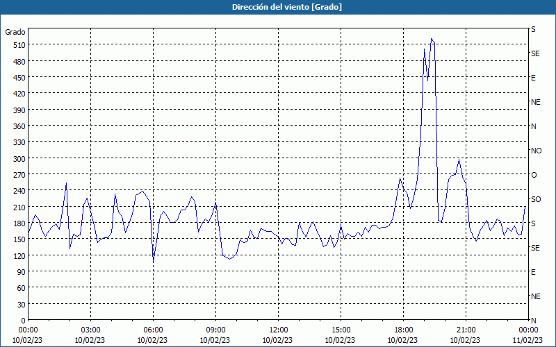Select the 'SO' compass direction label
Viewport: 556px width, 347px height.
[x=536, y=199]
